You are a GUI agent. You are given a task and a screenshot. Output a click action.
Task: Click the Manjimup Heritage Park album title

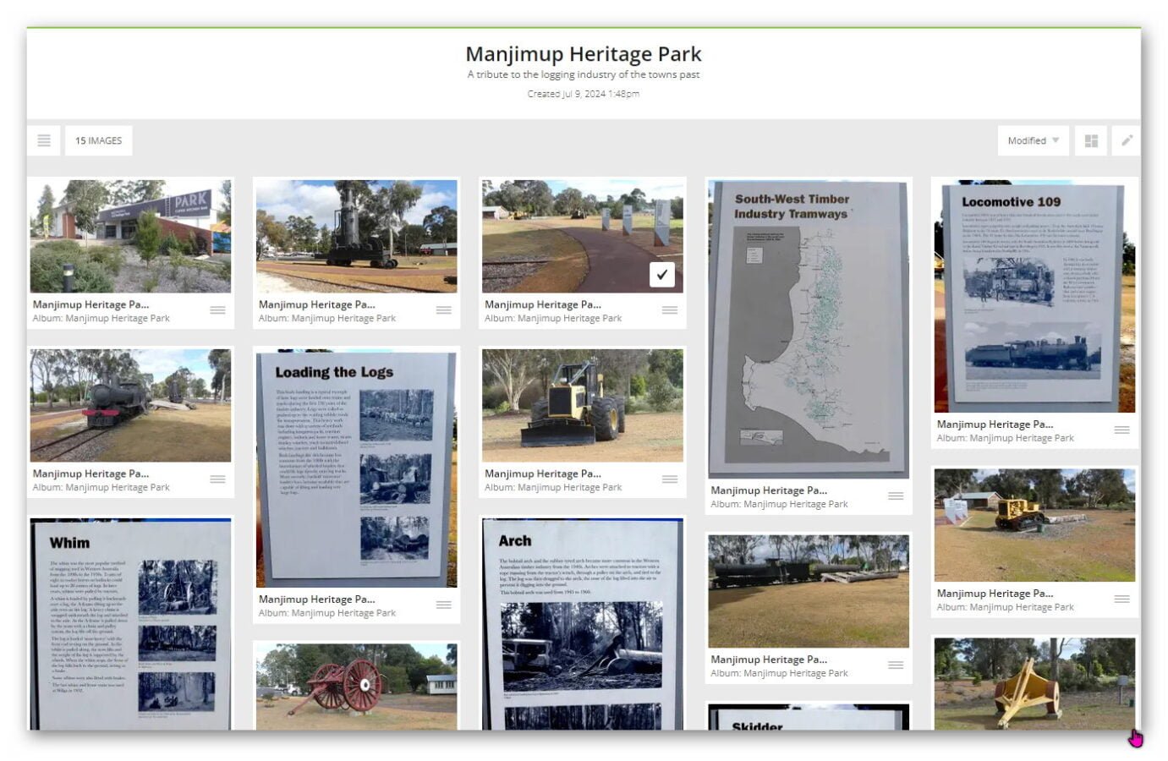[583, 54]
